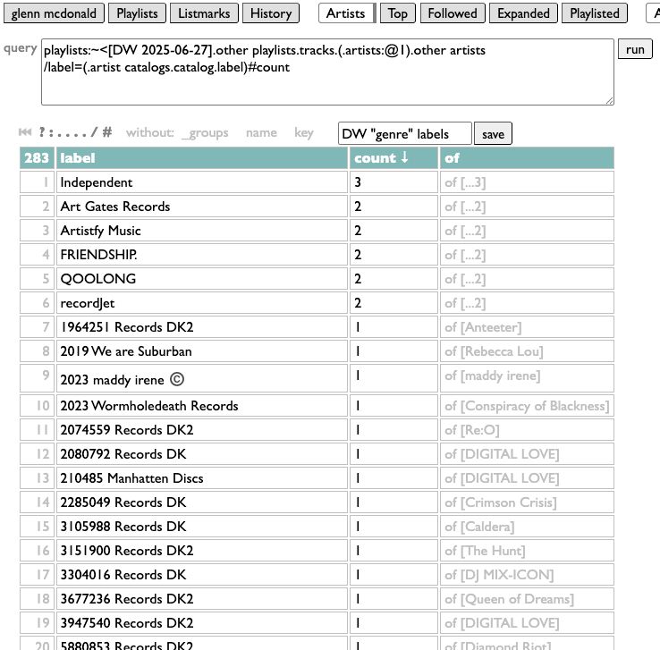Viewport: 660px width, 650px height.
Task: Click the 3151900 Records DK2 label
Action: tap(127, 551)
